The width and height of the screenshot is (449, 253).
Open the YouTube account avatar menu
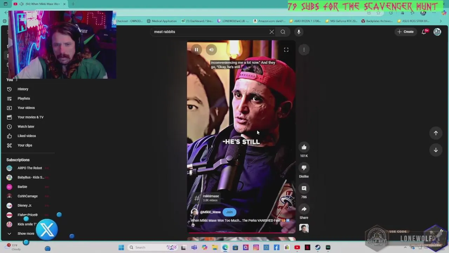pyautogui.click(x=437, y=32)
